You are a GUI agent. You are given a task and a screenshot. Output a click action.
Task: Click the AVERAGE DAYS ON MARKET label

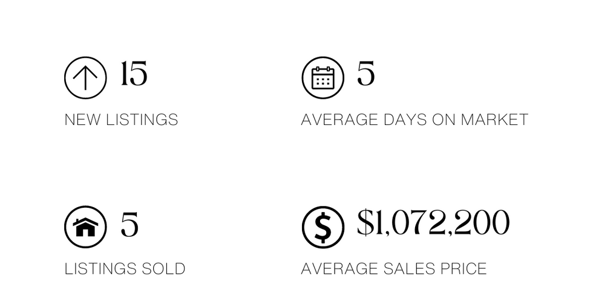pyautogui.click(x=414, y=120)
